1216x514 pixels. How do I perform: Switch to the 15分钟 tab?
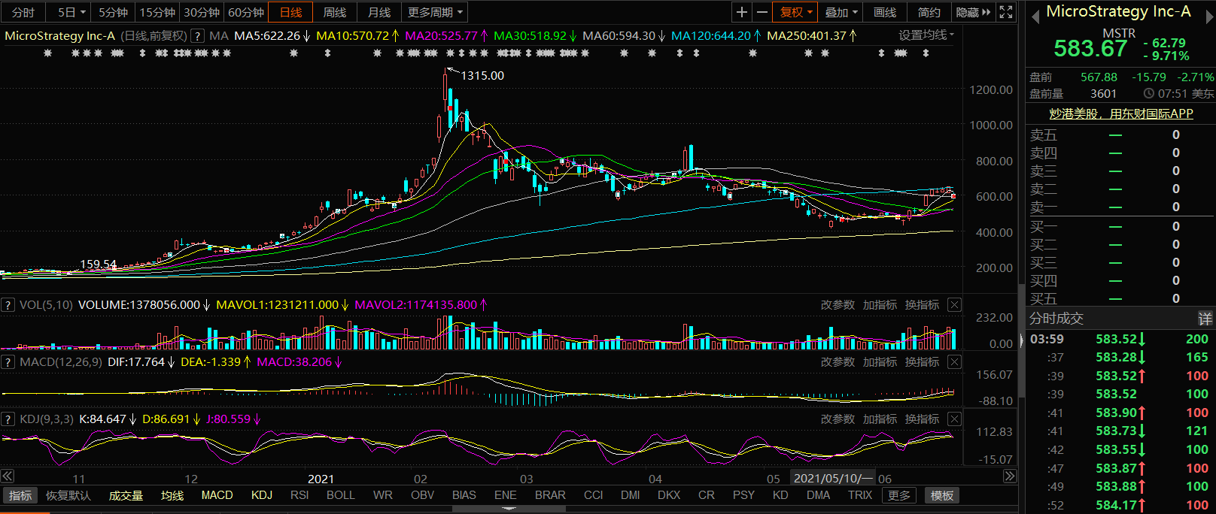(x=157, y=12)
